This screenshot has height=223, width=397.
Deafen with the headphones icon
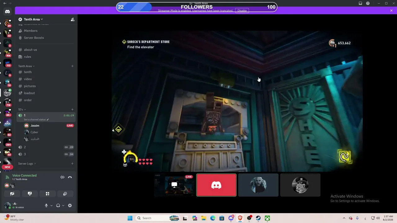pos(58,205)
